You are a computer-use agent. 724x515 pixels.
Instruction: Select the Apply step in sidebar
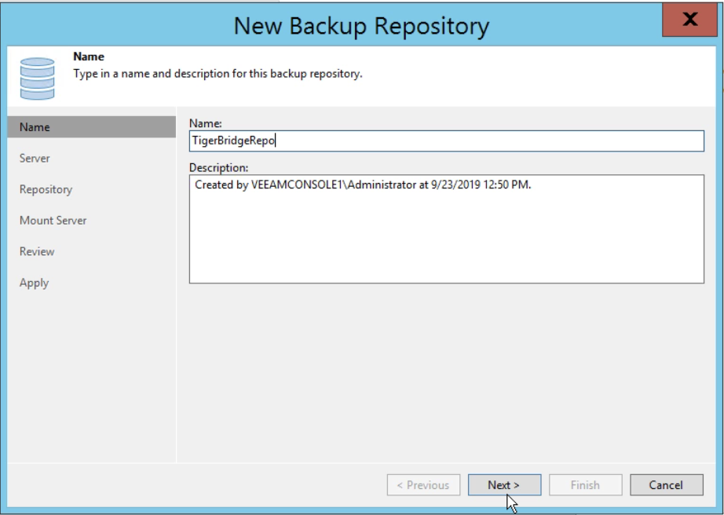tap(35, 283)
